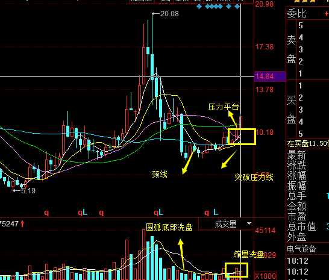The image size is (329, 280).
Task: Click the 75247 volume value with red arrow
Action: point(12,224)
